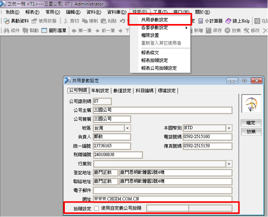Viewport: 268px width, 217px height.
Task: Enable 使用自定義公司抬頭 checkbox
Action: (96, 208)
